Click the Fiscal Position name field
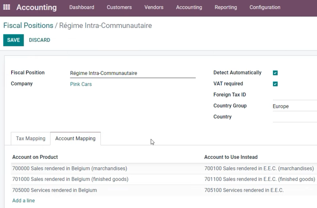The image size is (317, 208). [133, 73]
